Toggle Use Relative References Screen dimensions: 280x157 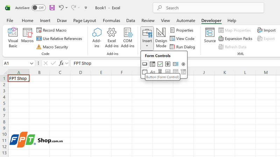pos(59,39)
